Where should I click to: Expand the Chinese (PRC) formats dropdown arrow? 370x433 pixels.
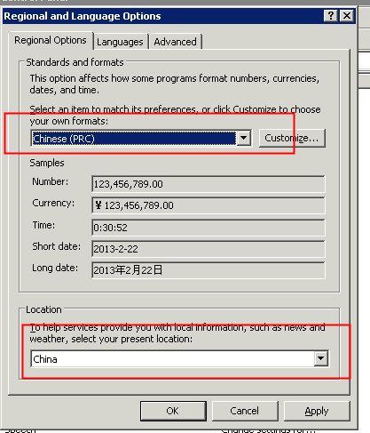[x=244, y=138]
